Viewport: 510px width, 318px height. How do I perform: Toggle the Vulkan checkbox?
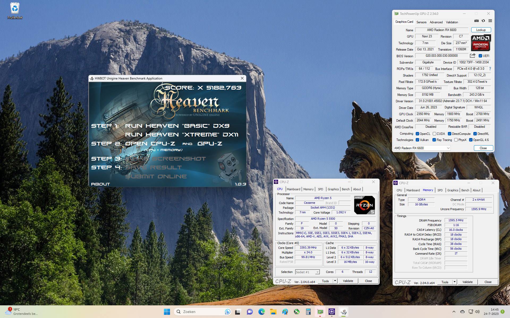pyautogui.click(x=417, y=140)
